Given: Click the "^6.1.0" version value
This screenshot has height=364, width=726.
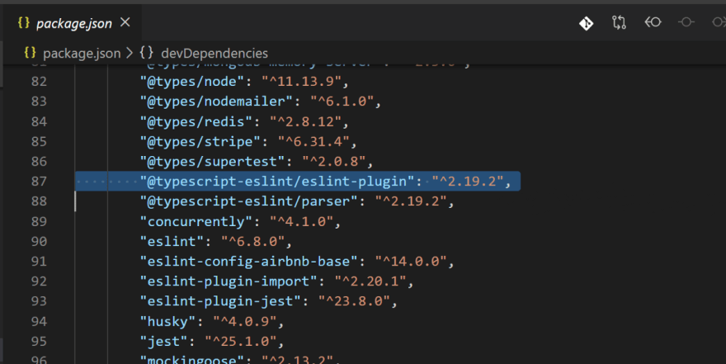Looking at the screenshot, I should pos(342,102).
